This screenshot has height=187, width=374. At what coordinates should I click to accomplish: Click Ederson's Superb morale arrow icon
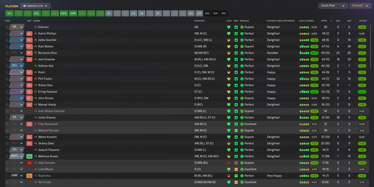[242, 27]
